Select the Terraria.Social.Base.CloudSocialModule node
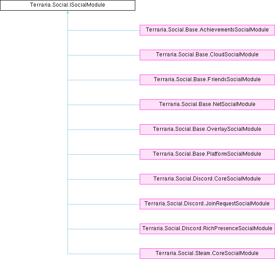 point(207,55)
